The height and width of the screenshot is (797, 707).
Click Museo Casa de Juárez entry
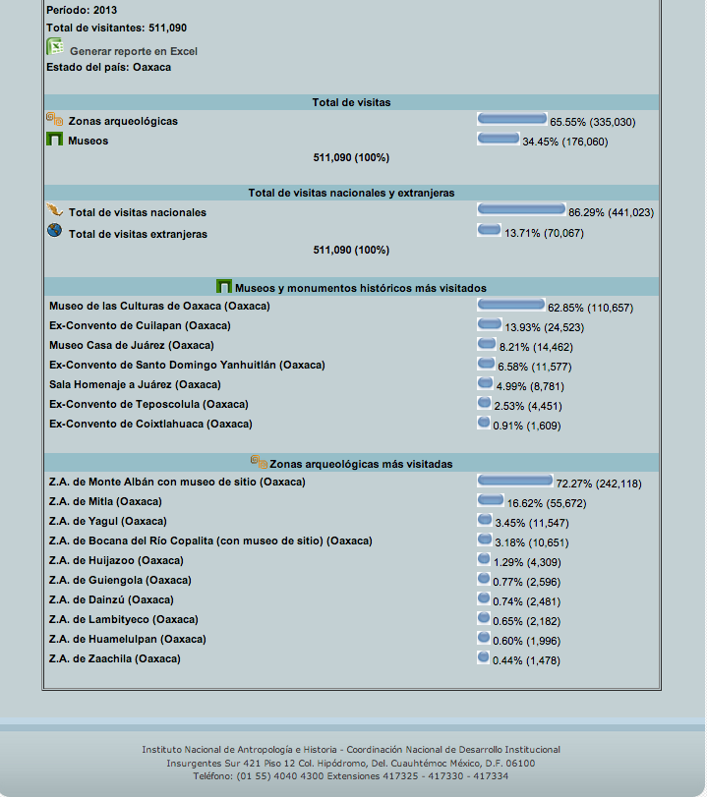pos(131,346)
